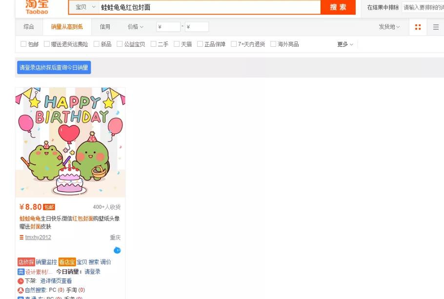The image size is (444, 299).
Task: Click the ¥8.80 price text
Action: point(31,207)
